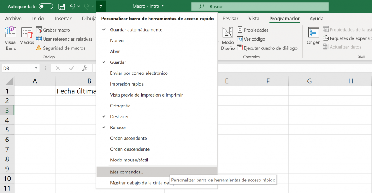Switch to the Insertar tab
The image size is (372, 193).
point(63,19)
